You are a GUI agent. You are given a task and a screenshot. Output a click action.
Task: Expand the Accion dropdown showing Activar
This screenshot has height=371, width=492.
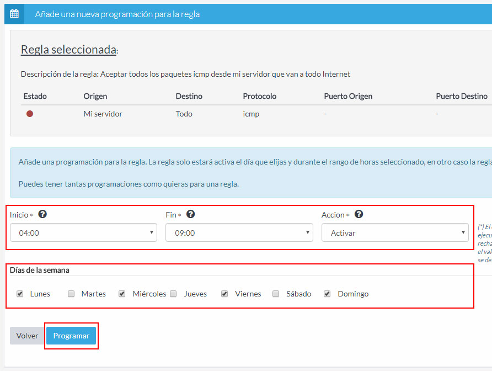[395, 233]
